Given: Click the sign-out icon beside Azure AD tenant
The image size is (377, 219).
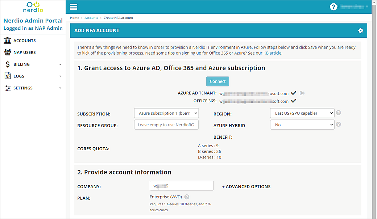Looking at the screenshot, I should (x=302, y=93).
